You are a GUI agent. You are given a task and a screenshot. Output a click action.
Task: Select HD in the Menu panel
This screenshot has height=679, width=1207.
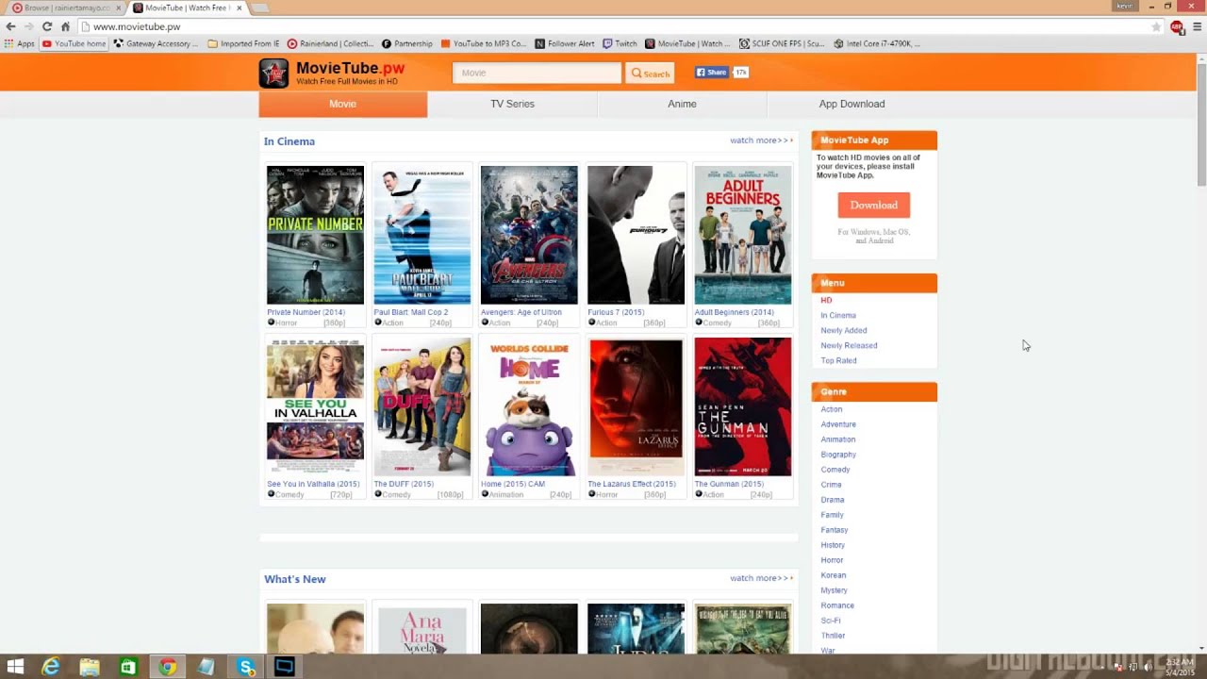click(x=826, y=300)
